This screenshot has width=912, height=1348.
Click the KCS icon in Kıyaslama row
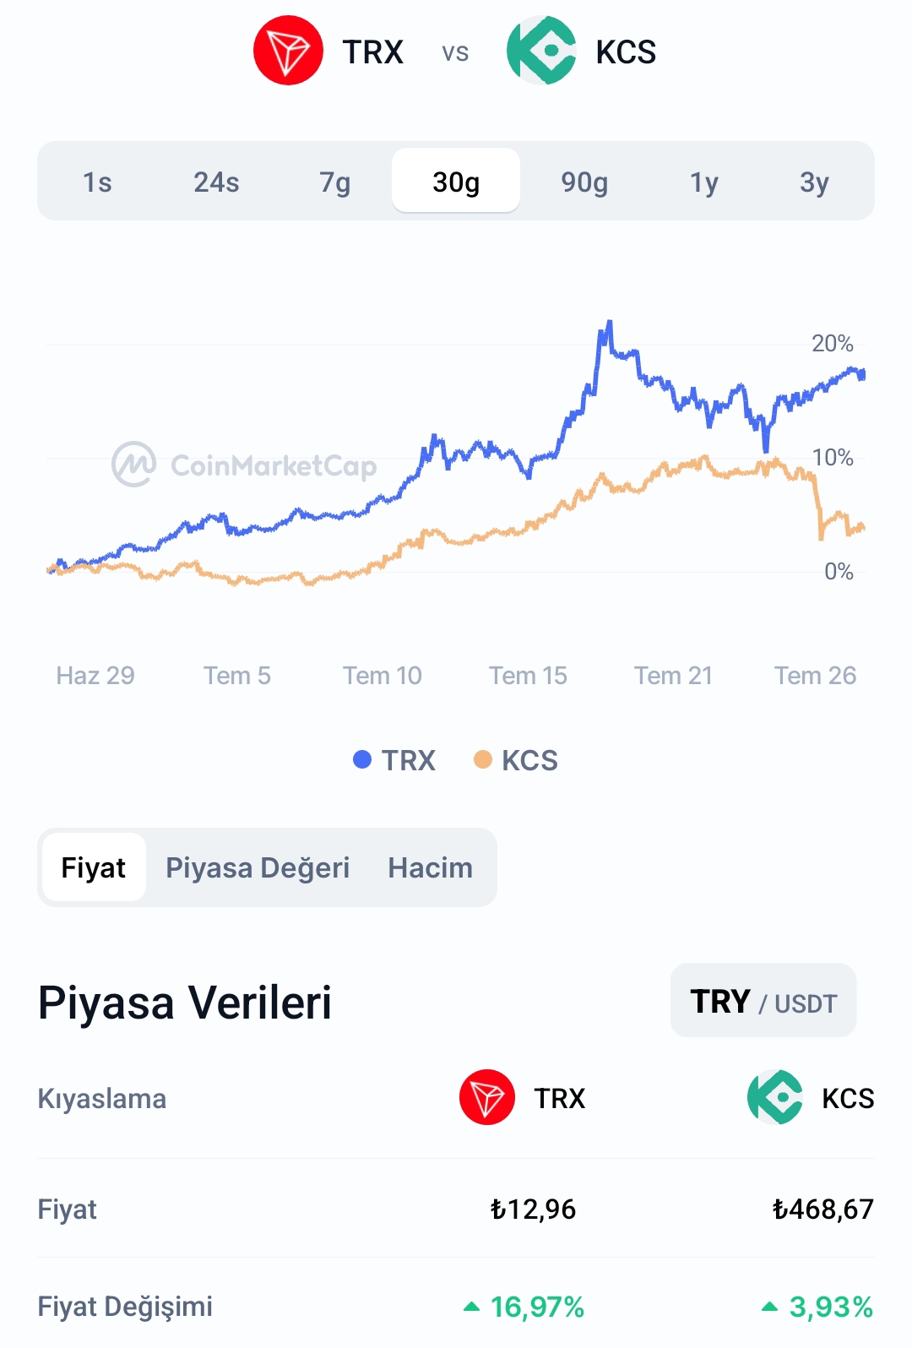775,1097
